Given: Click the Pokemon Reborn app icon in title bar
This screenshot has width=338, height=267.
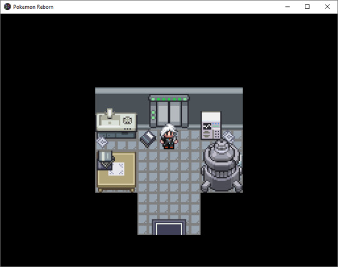Looking at the screenshot, I should pos(8,7).
